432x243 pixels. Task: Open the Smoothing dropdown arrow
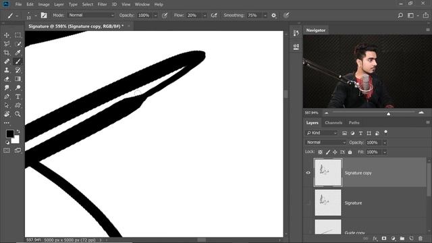coord(265,16)
